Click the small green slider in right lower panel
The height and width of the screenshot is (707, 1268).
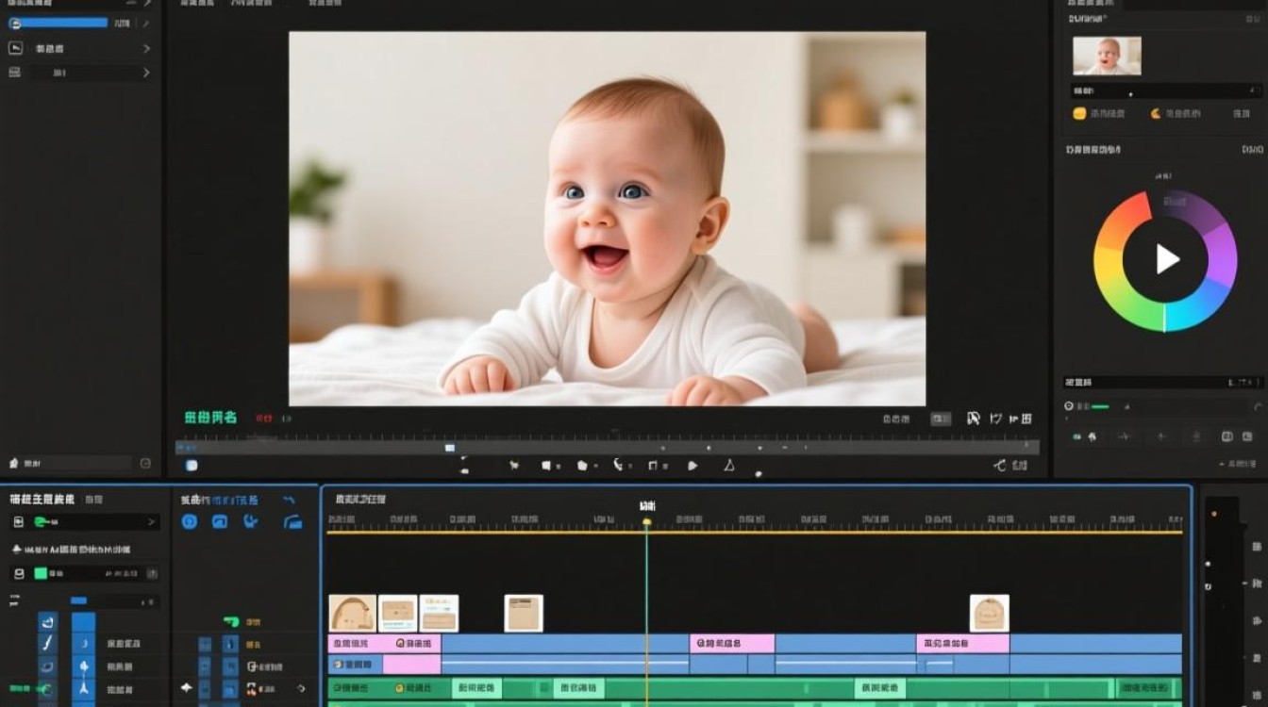[x=1099, y=406]
